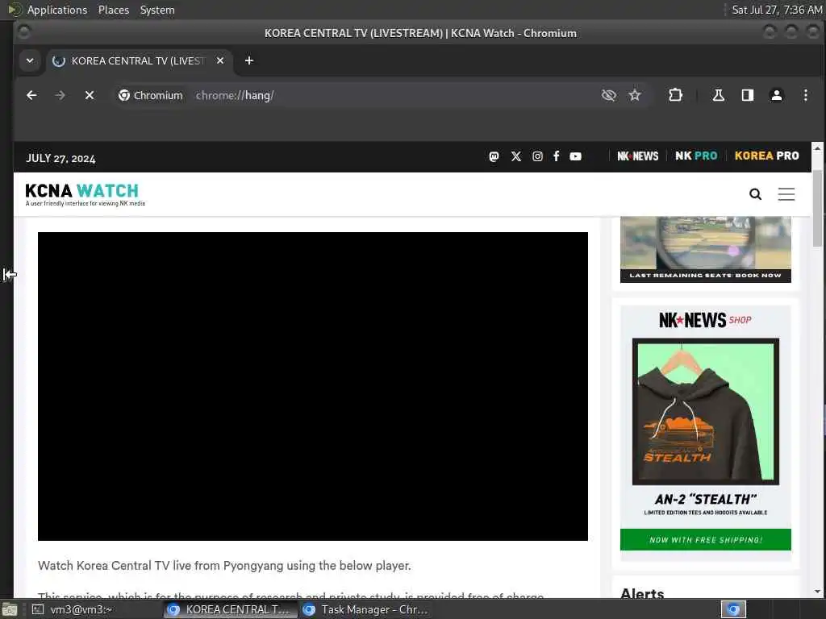Click the Alerts heading in sidebar

point(642,594)
